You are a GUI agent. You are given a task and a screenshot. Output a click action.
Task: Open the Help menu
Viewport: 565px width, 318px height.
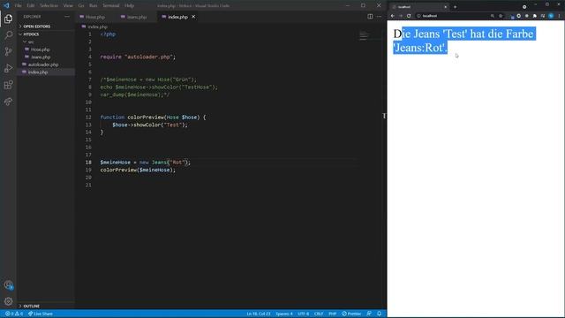pyautogui.click(x=130, y=6)
